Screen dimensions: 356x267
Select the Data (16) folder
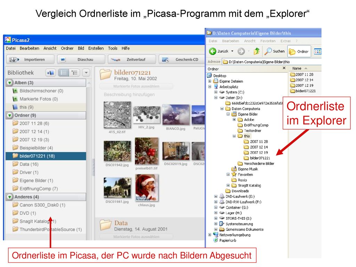point(46,164)
